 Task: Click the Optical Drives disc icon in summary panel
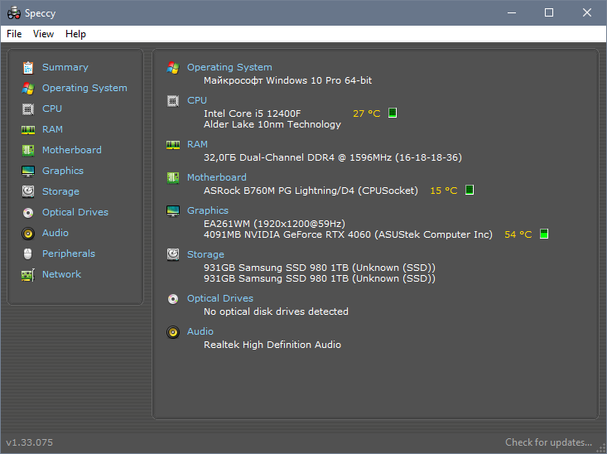[x=173, y=299]
